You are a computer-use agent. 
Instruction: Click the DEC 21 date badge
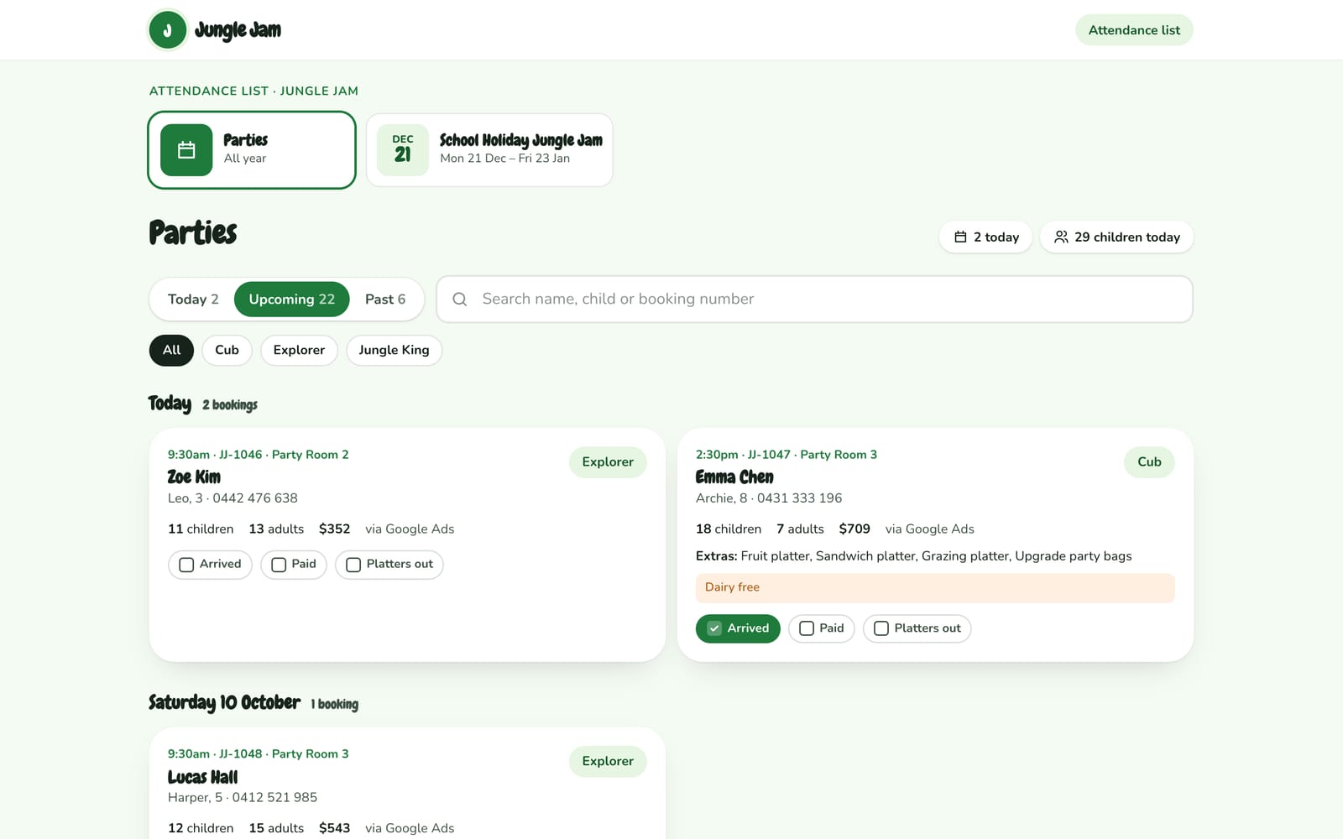[x=403, y=150]
